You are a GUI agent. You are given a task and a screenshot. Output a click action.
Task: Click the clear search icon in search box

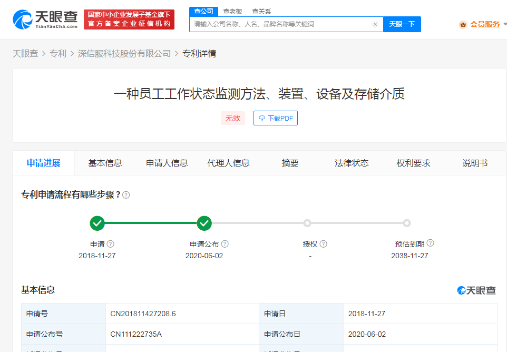tap(375, 24)
